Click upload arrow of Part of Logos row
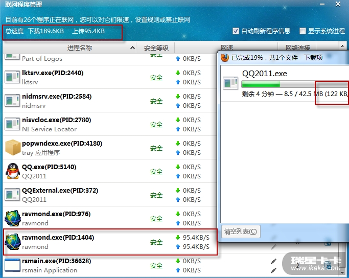This screenshot has width=349, height=278. click(x=178, y=59)
